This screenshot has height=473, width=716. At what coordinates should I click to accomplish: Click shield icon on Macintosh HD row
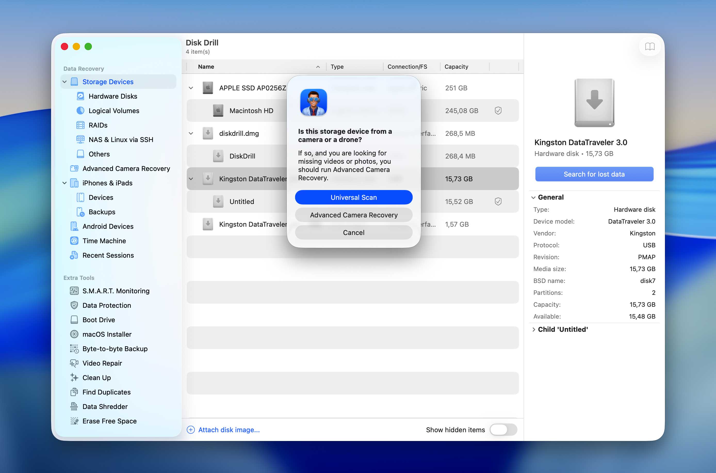[x=498, y=111]
